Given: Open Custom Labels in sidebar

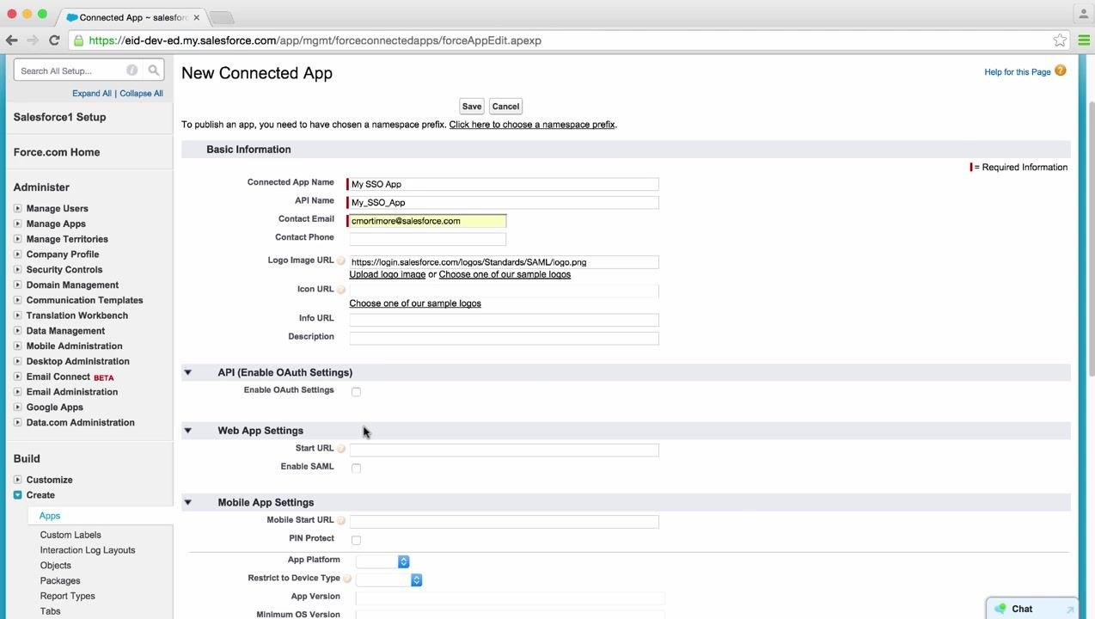Looking at the screenshot, I should pyautogui.click(x=70, y=535).
